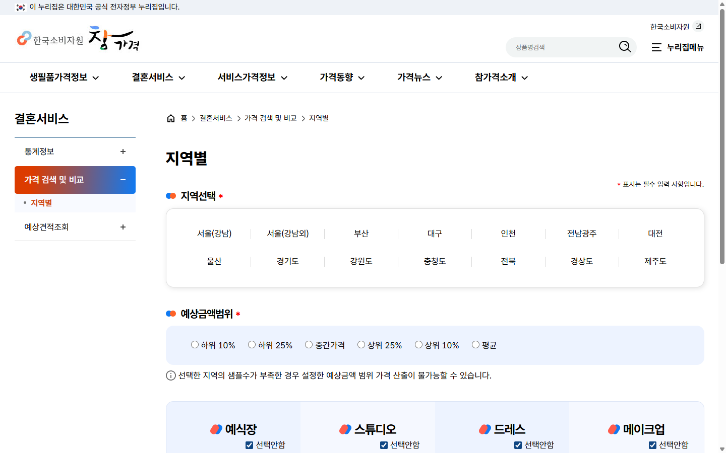Viewport: 726px width, 453px height.
Task: Select the 충청도 region
Action: [x=435, y=261]
